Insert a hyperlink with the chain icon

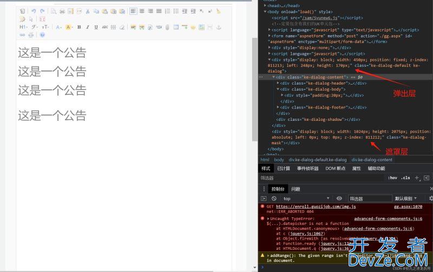[22, 35]
